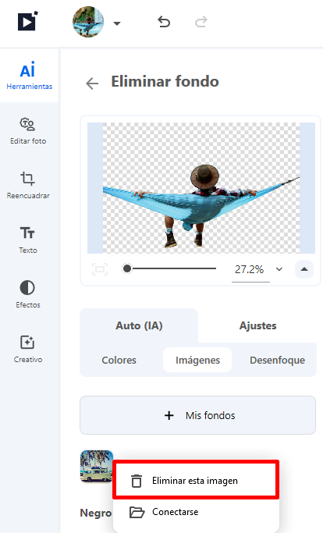Open the Reencuadrar crop tool

pos(28,186)
